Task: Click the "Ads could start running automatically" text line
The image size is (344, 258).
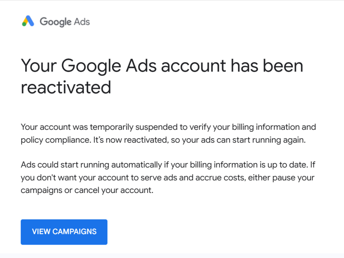Action: click(168, 165)
